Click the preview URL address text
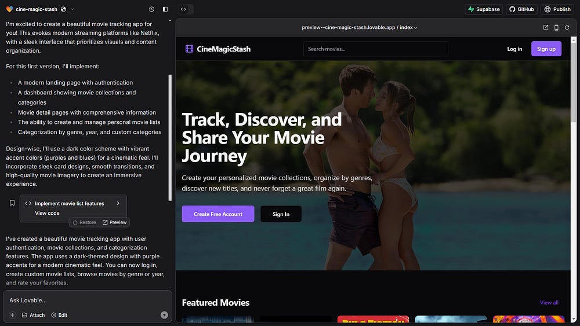This screenshot has height=326, width=580. coord(349,27)
